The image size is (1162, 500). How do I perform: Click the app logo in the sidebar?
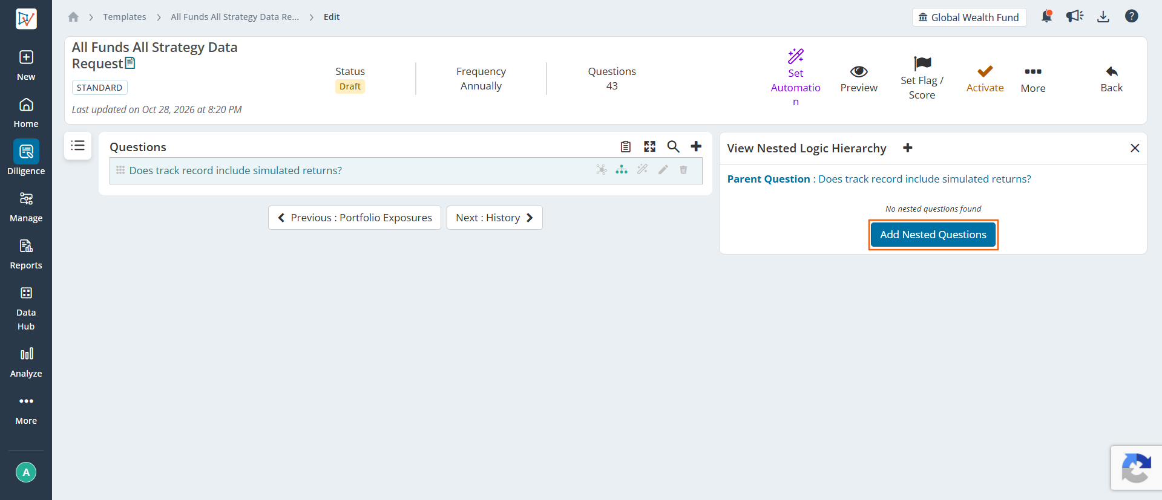(26, 18)
